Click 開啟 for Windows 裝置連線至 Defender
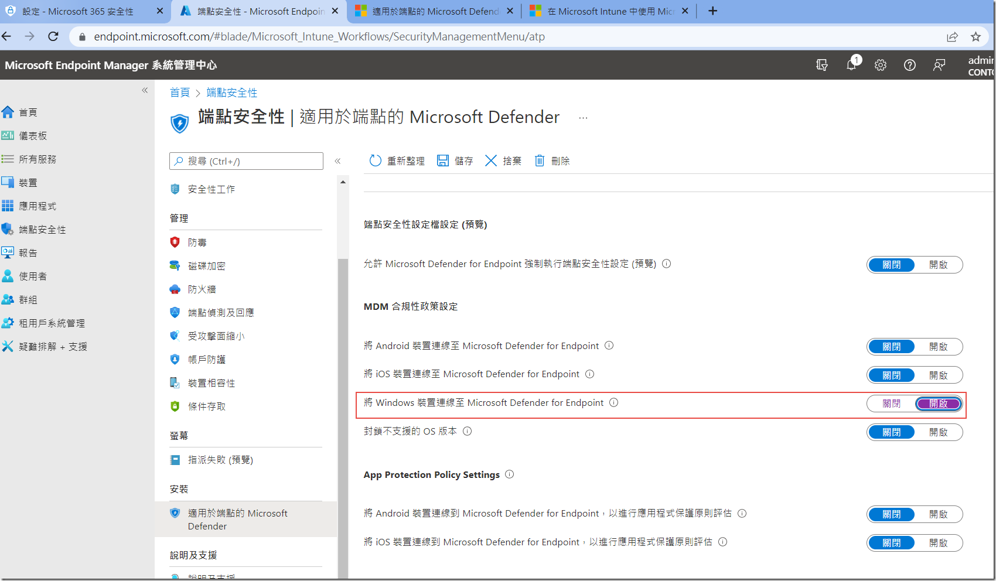The width and height of the screenshot is (996, 581). pyautogui.click(x=939, y=404)
